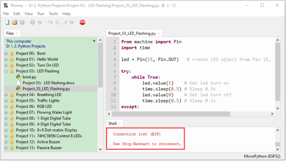Screen dimensions: 286x161
Task: Close the Files panel tab
Action: pos(17,33)
